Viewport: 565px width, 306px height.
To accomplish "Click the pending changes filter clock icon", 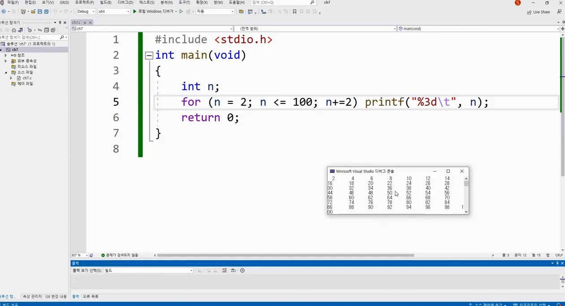I will (x=30, y=30).
